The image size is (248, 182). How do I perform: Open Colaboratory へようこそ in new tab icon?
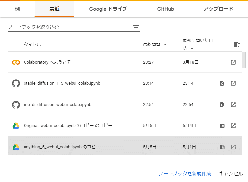coord(233,62)
